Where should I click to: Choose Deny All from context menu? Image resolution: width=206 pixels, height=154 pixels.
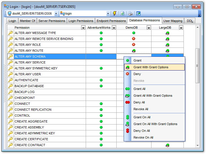[139, 102]
